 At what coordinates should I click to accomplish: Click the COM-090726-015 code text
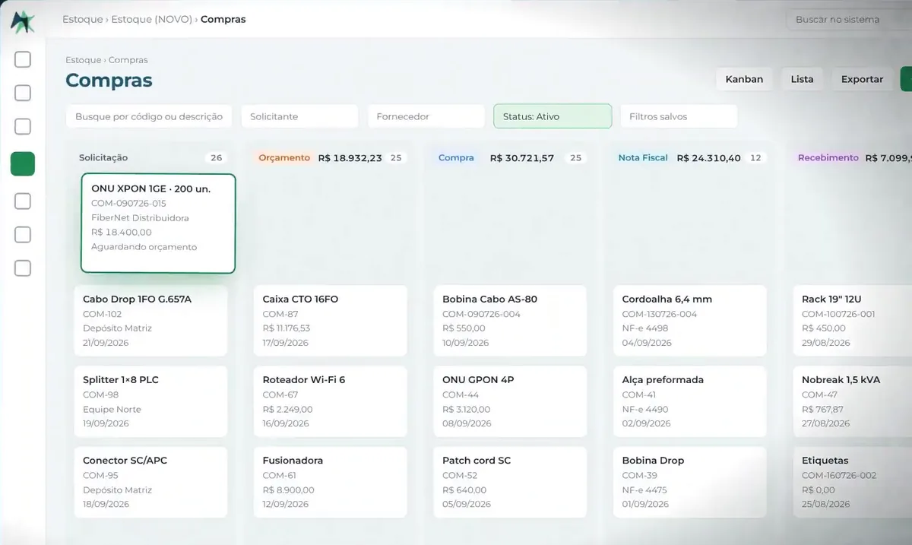tap(128, 203)
